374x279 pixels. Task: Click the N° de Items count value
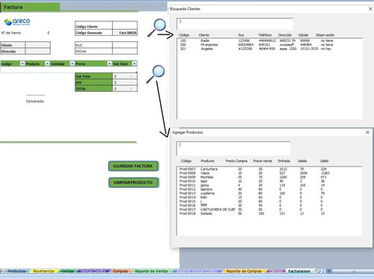pos(49,33)
